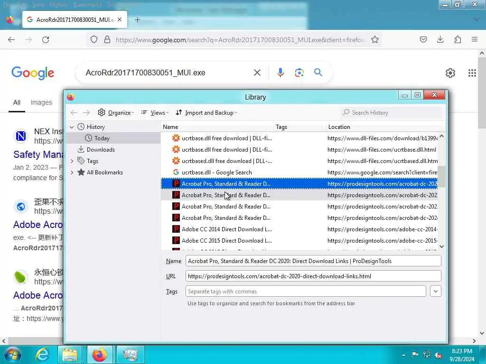Select ucrtbased.dll free download history entry

tap(299, 161)
